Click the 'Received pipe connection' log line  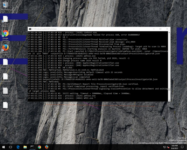(x=78, y=39)
